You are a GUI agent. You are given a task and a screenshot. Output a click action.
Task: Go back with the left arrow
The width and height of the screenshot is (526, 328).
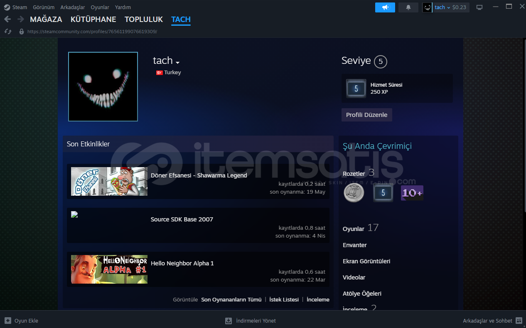point(7,19)
